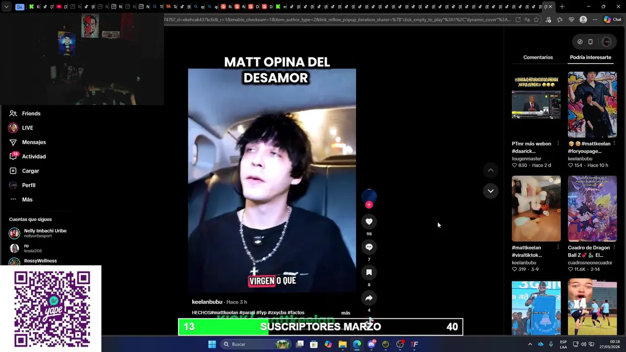The image size is (626, 352).
Task: Open Perfil in the sidebar
Action: 22,185
